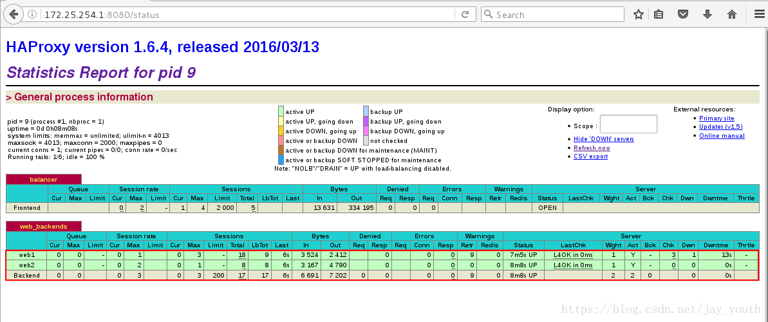Click the LastChk header in web_backends table

click(574, 245)
